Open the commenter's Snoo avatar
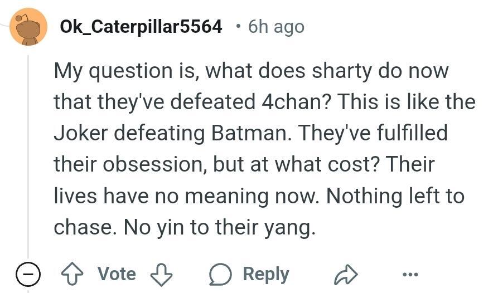493x293 pixels. 28,27
